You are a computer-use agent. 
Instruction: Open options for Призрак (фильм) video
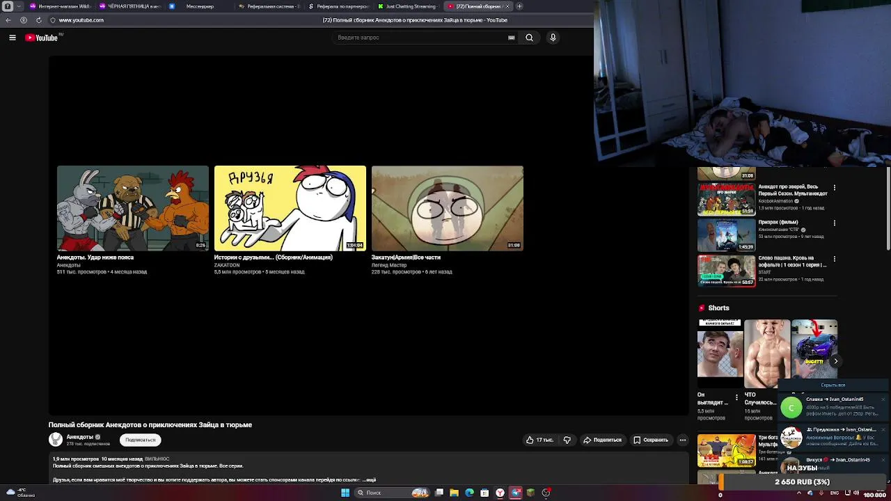click(x=834, y=223)
